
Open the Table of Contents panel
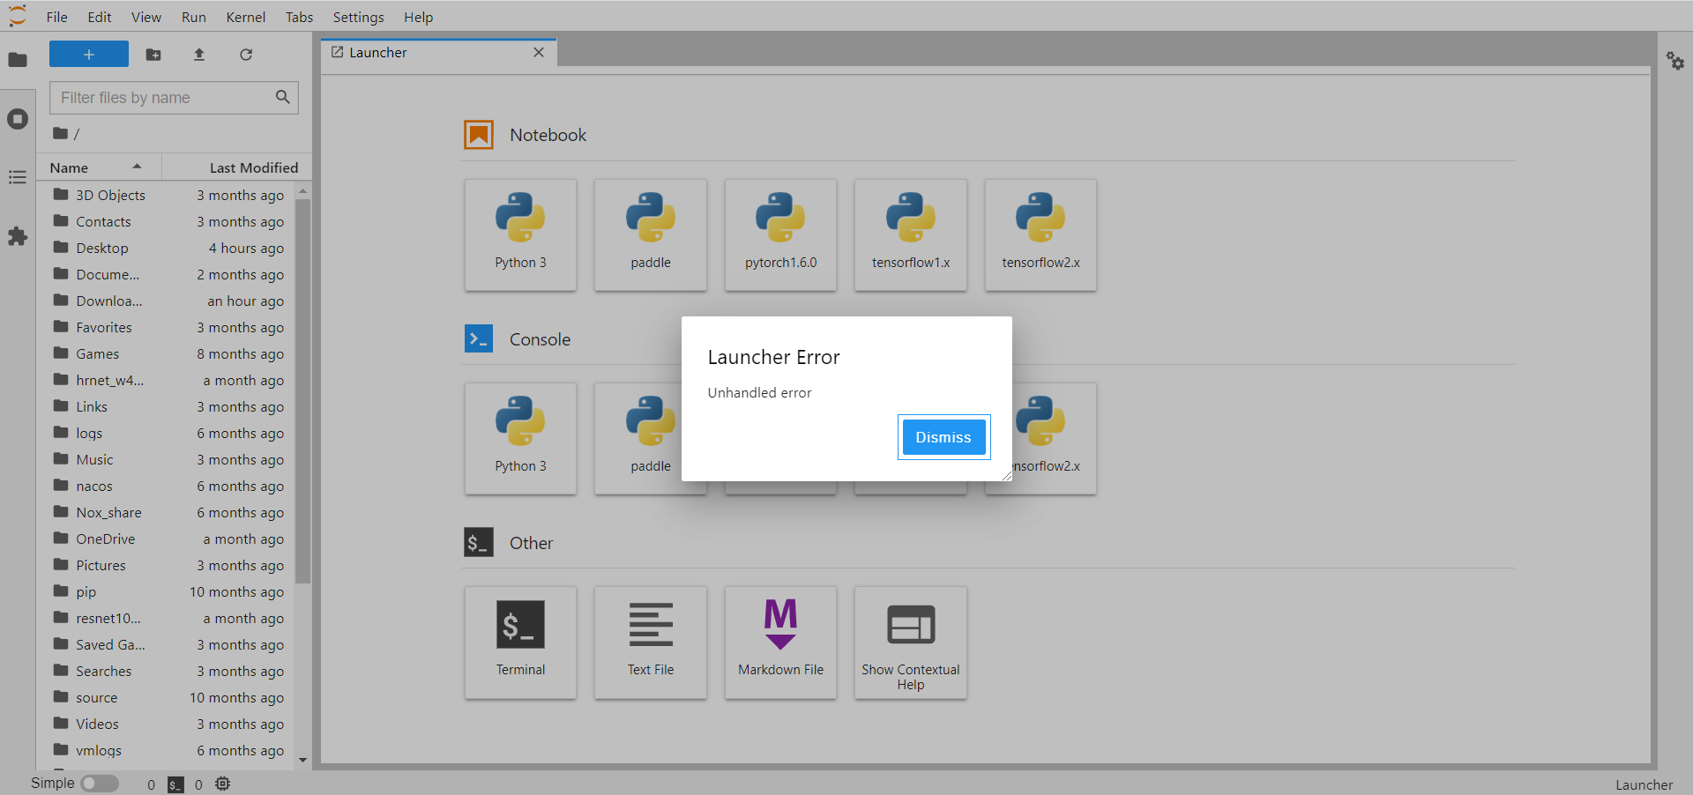(18, 178)
